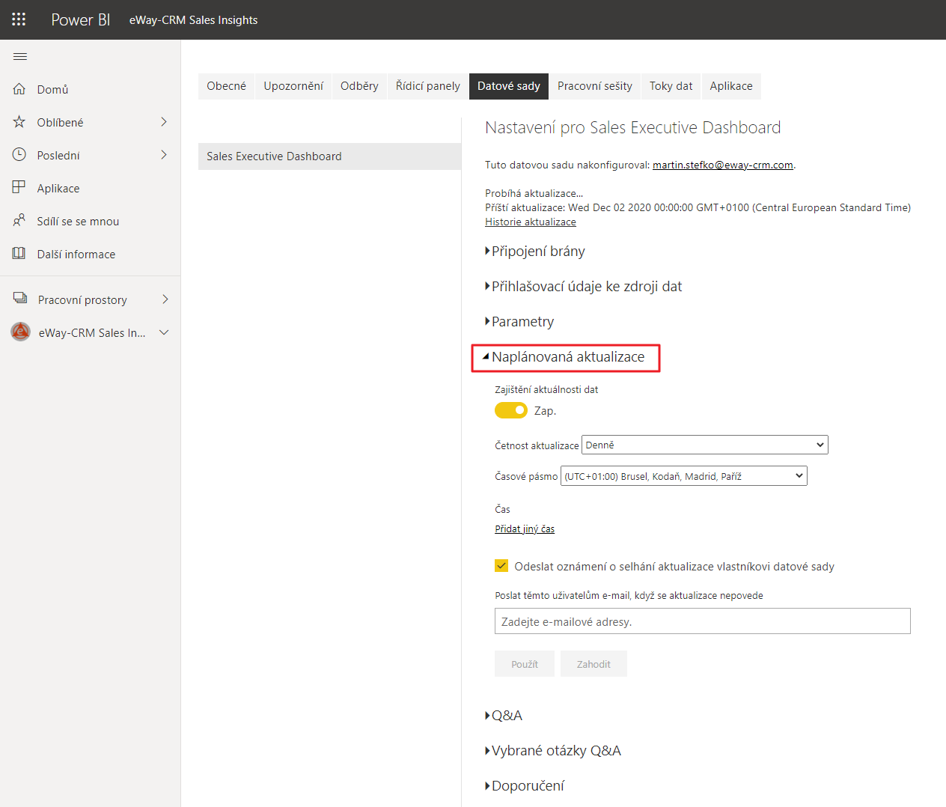Switch to the Obecné tab

[226, 86]
